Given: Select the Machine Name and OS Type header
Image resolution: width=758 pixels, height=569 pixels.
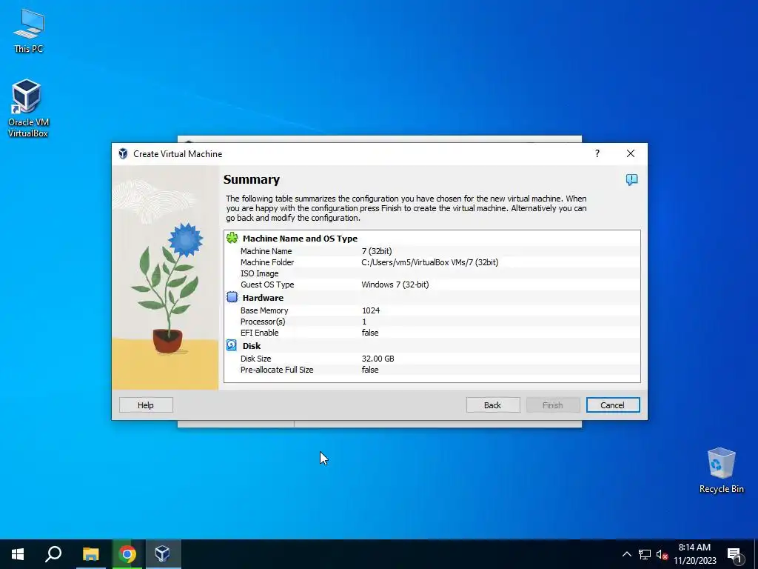Looking at the screenshot, I should pos(300,238).
